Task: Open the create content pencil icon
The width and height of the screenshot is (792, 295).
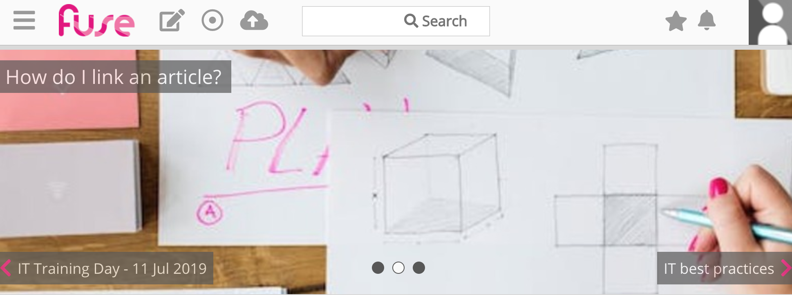Action: click(x=172, y=20)
